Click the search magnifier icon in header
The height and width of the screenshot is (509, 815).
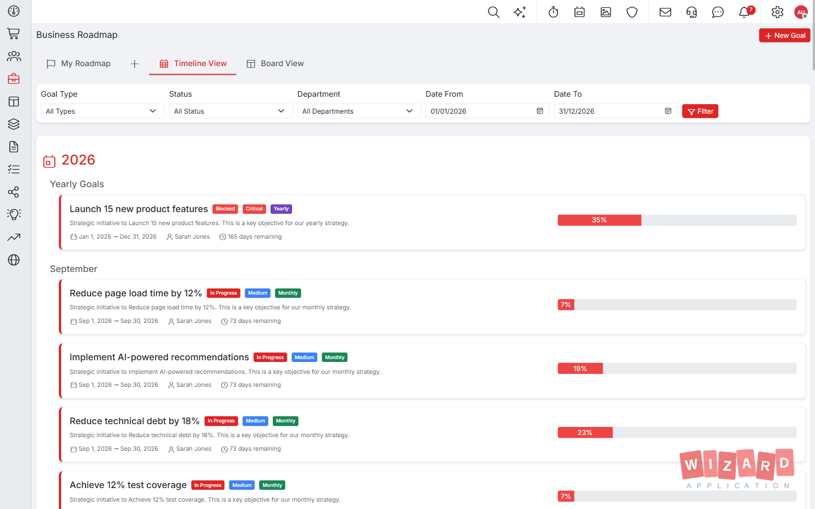494,12
